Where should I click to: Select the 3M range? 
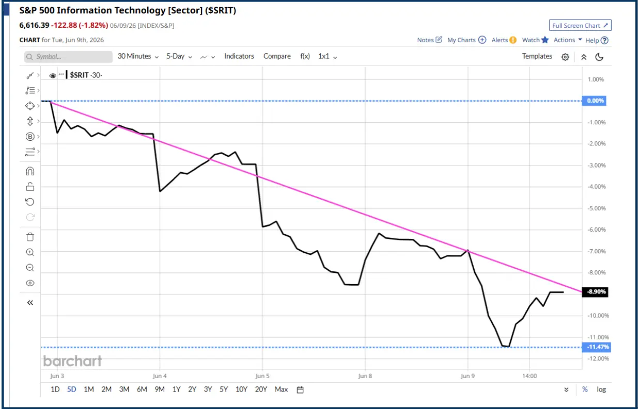pos(124,389)
